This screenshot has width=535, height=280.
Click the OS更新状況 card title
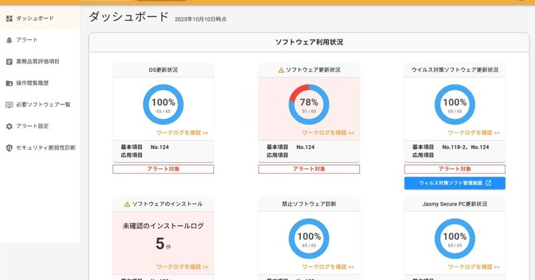pyautogui.click(x=163, y=70)
